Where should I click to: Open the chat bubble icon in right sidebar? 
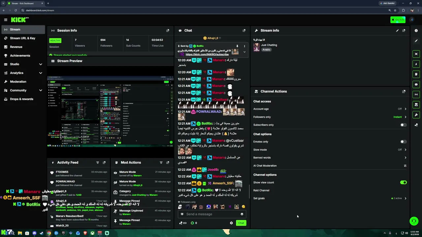point(416,85)
